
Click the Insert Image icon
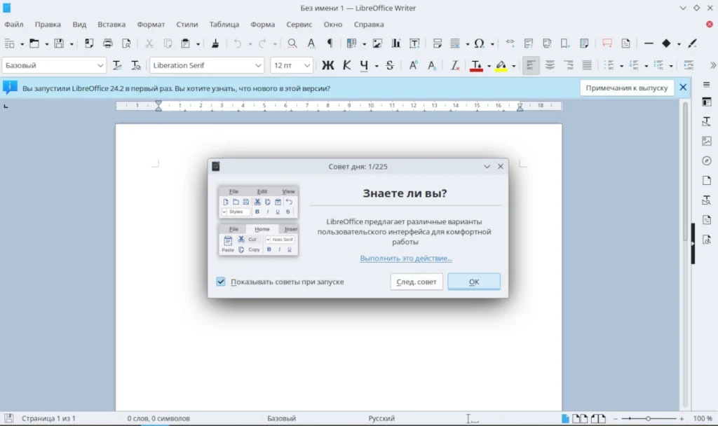[x=377, y=43]
